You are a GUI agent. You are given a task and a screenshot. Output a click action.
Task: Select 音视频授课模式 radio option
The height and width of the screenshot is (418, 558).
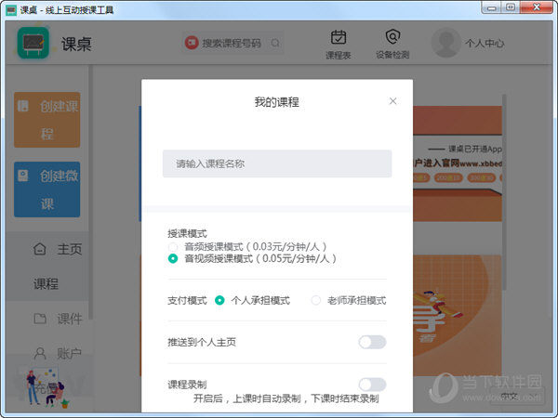173,259
